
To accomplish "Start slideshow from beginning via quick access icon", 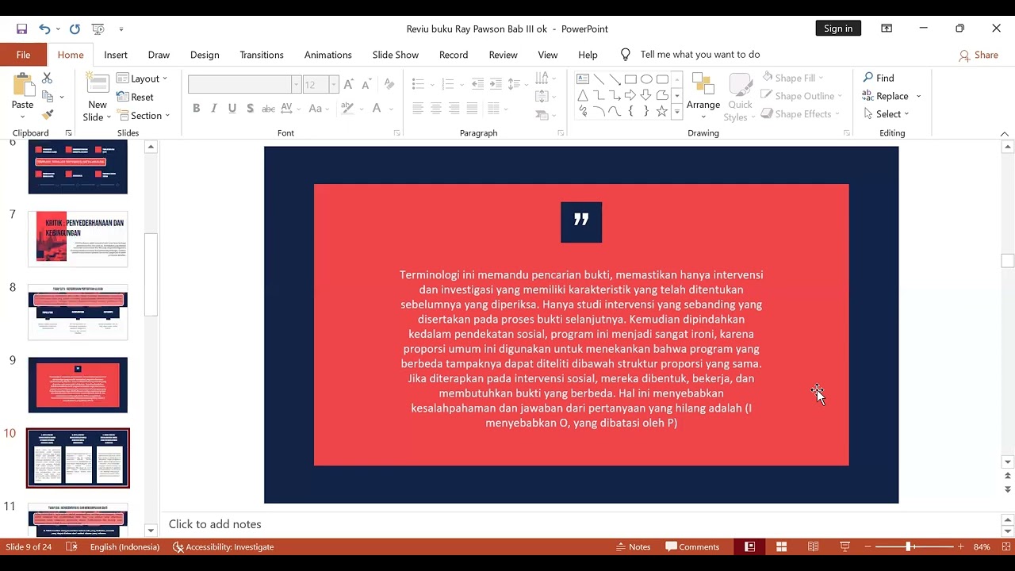I will [98, 29].
